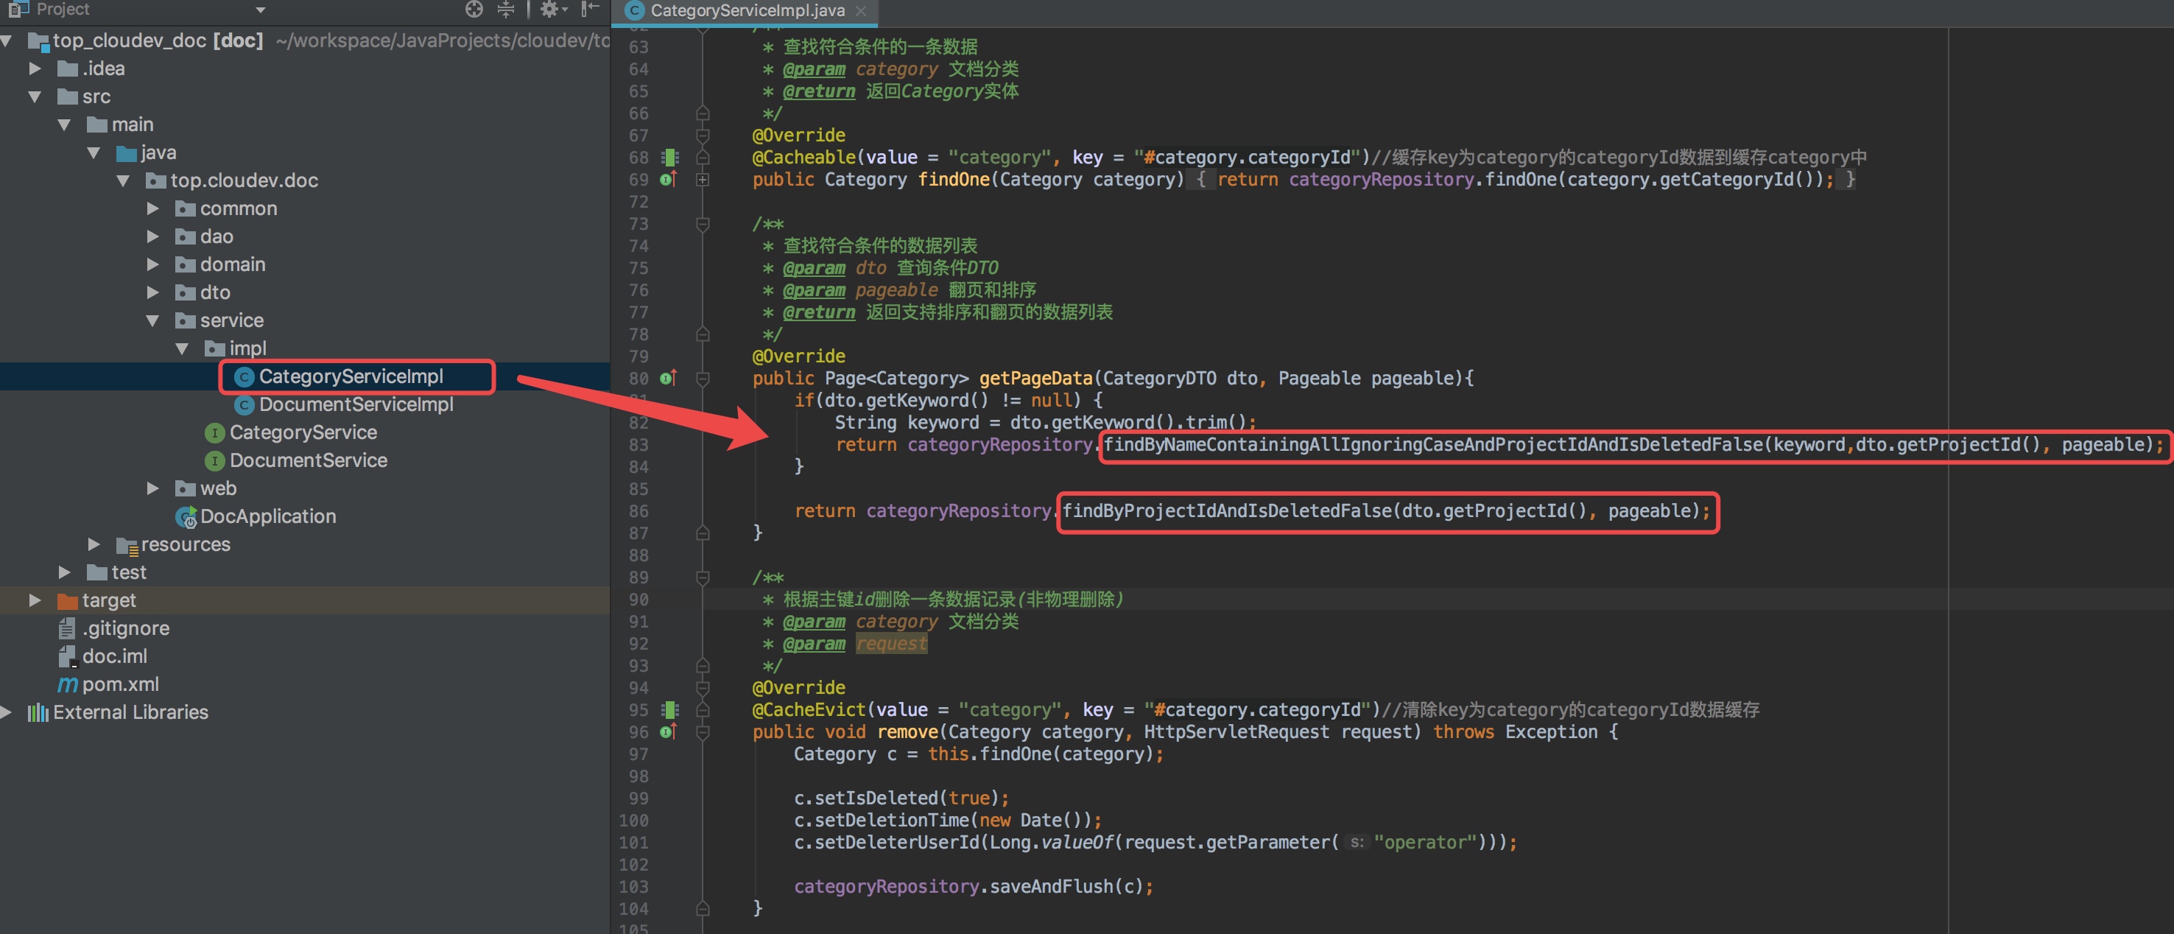Collapse the service folder tree node
Screen dimensions: 2174x934
pyautogui.click(x=152, y=321)
